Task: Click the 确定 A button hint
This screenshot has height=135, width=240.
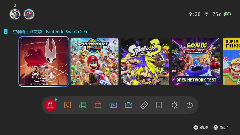Action: click(221, 127)
